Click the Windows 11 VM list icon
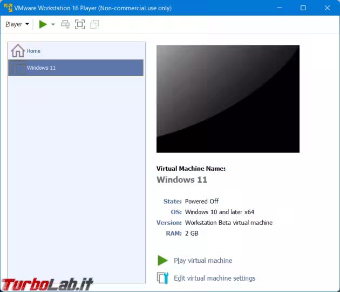 [18, 68]
